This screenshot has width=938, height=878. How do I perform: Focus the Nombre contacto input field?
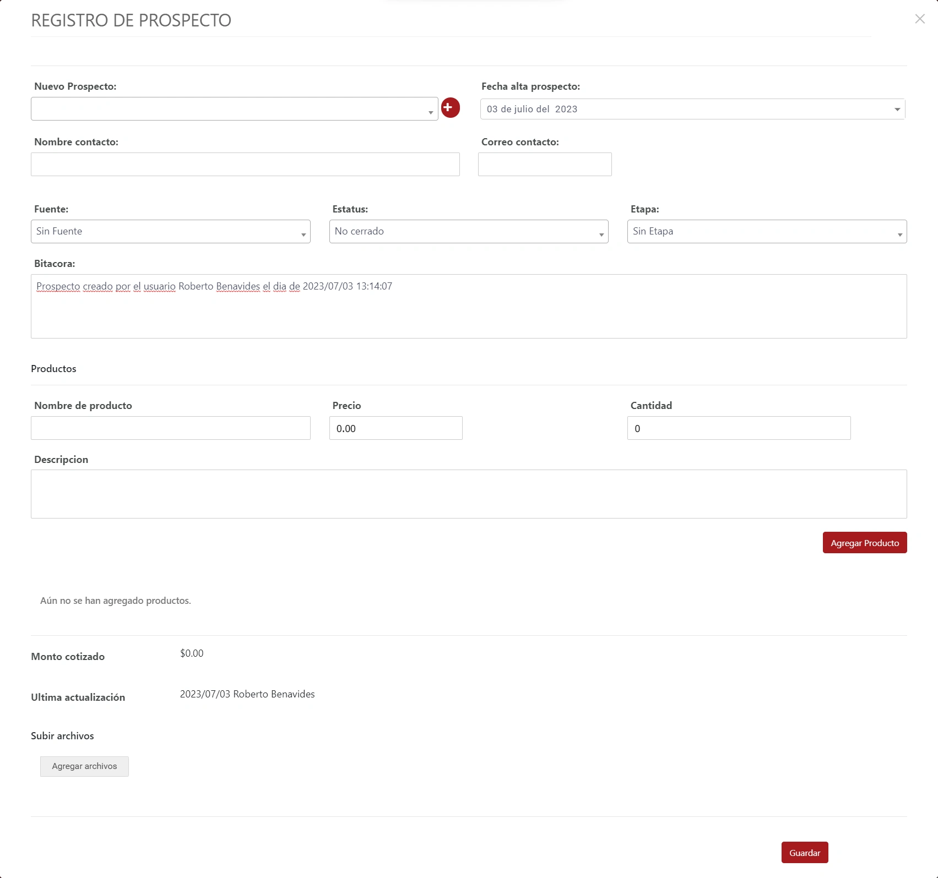(x=245, y=165)
